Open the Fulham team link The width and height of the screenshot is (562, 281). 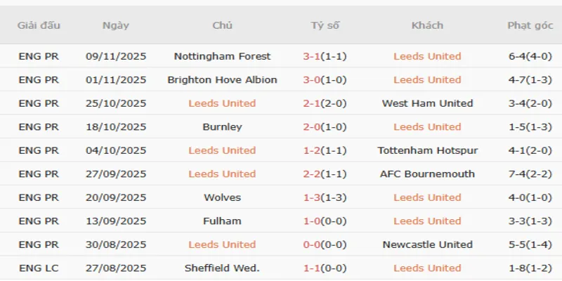[222, 221]
